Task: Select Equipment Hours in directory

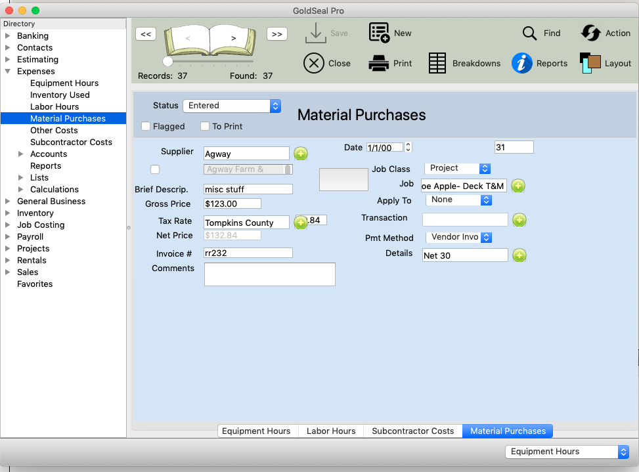Action: tap(64, 83)
